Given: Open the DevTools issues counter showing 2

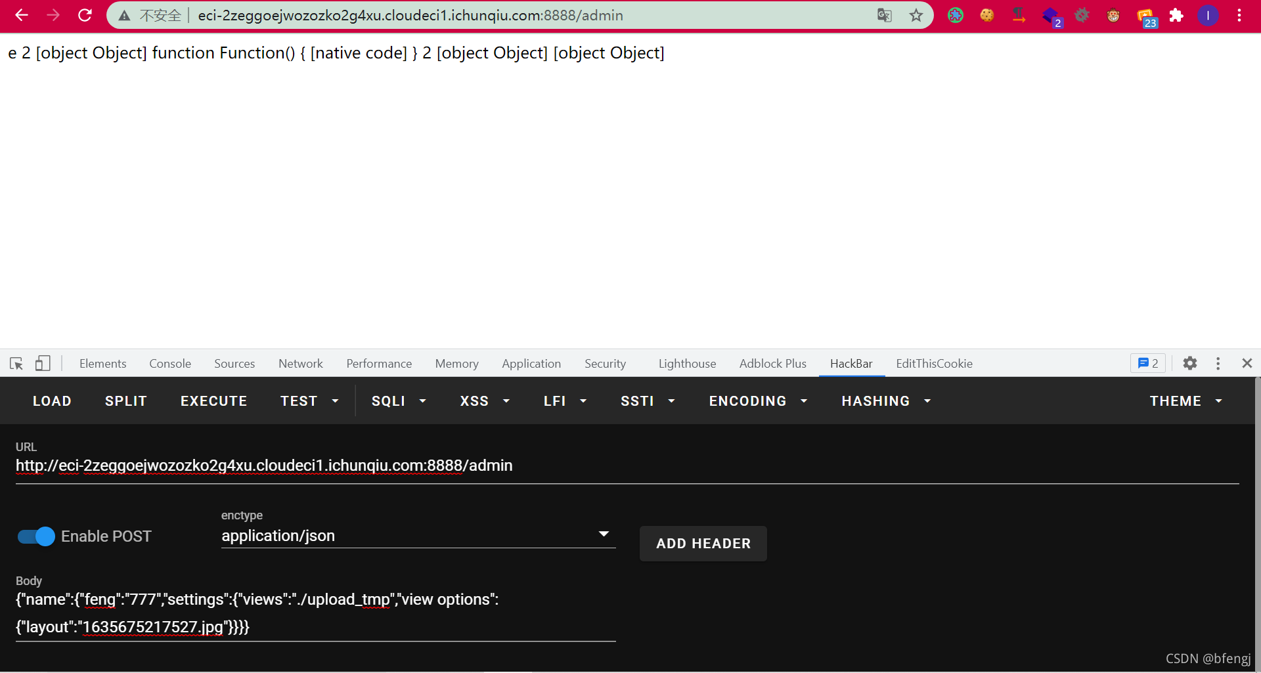Looking at the screenshot, I should point(1147,363).
